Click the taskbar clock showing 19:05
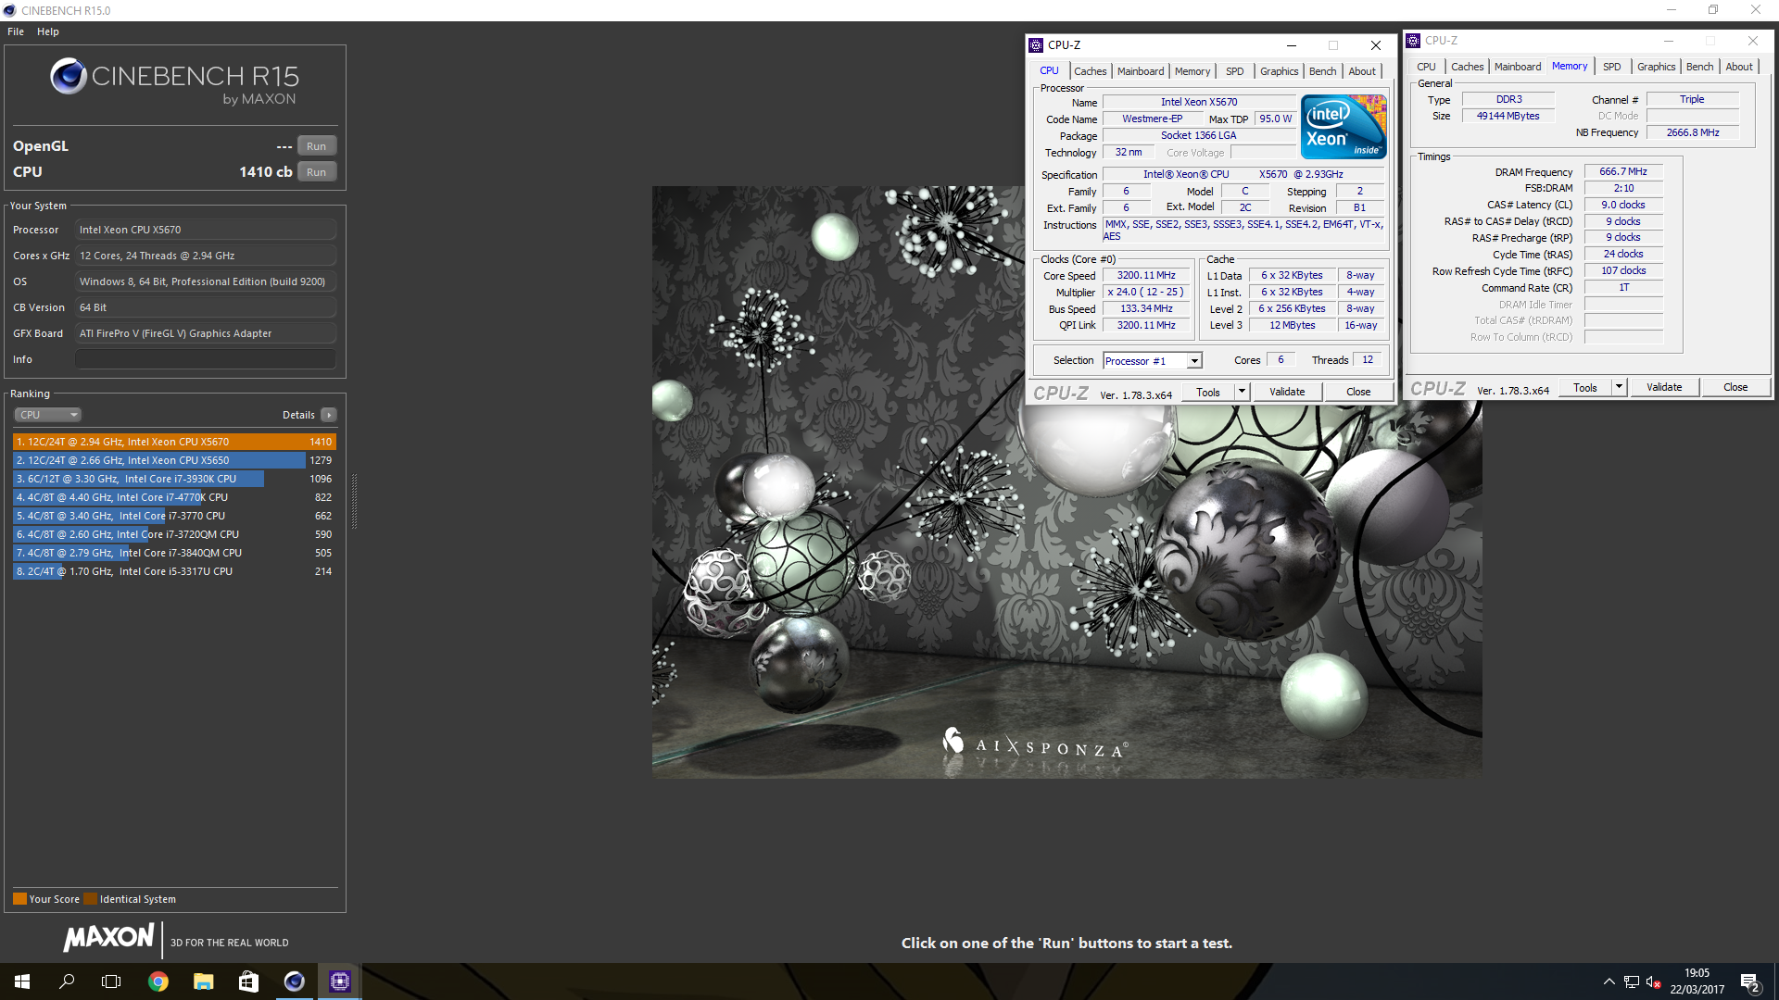This screenshot has width=1779, height=1000. (x=1697, y=981)
